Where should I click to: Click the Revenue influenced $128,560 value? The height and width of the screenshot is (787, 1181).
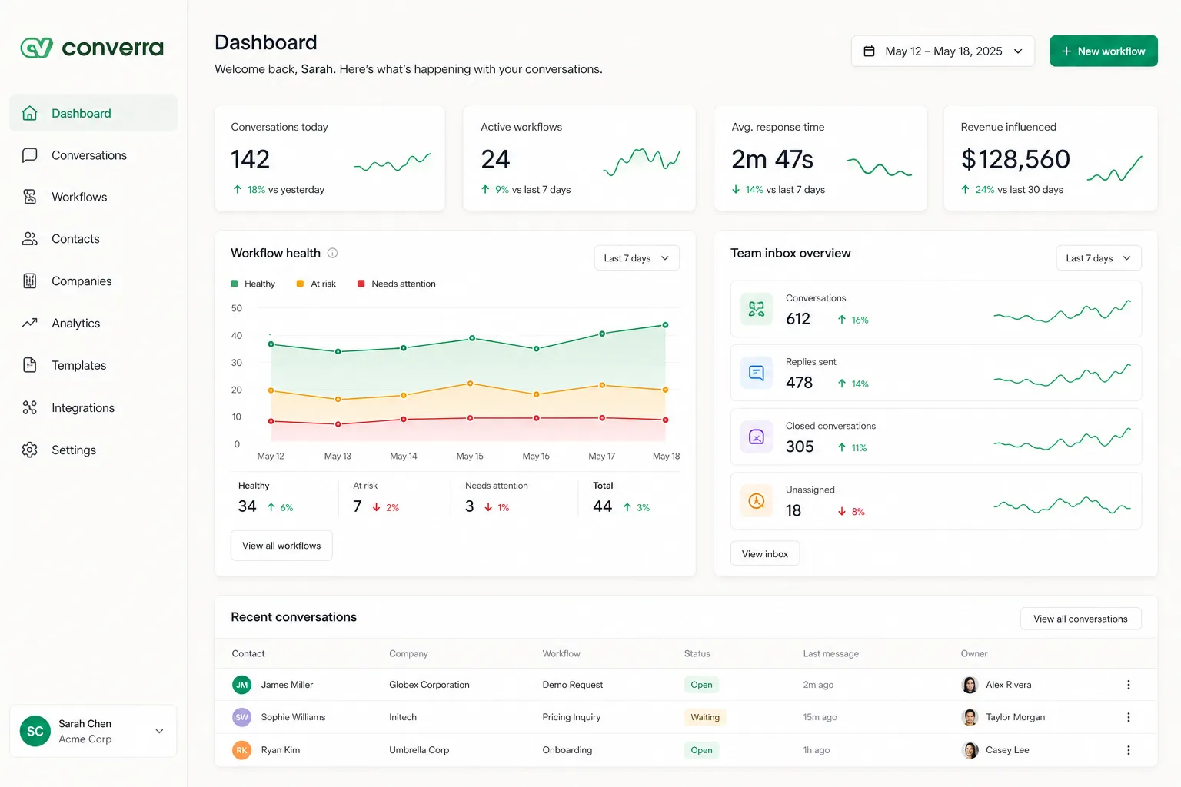pyautogui.click(x=1015, y=159)
